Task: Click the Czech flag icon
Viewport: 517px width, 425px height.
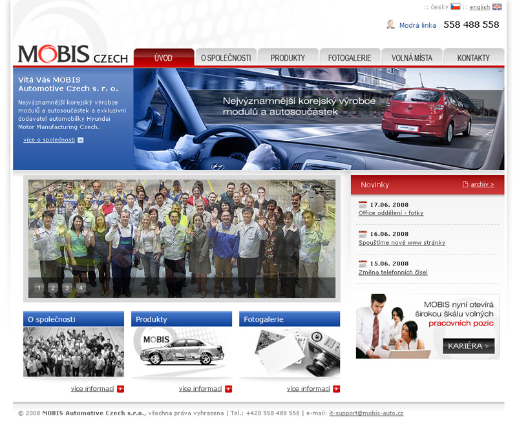Action: tap(456, 6)
